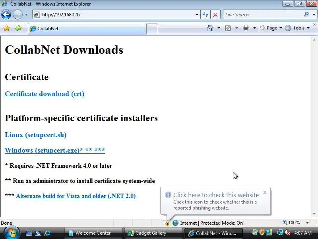Screen dimensions: 318x239
Task: Click the Add to Favorites icon
Action: [18, 28]
